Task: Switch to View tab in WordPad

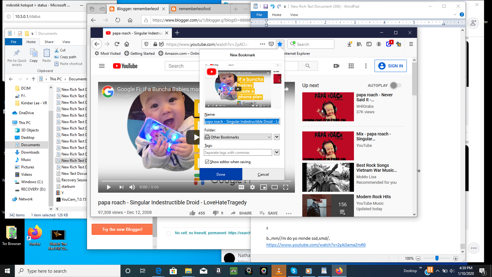Action: pos(294,15)
